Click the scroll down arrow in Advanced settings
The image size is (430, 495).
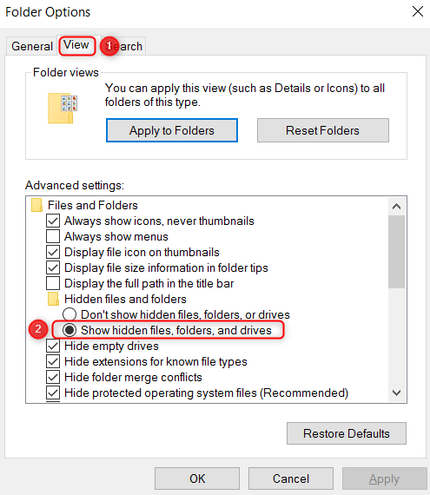tap(396, 393)
